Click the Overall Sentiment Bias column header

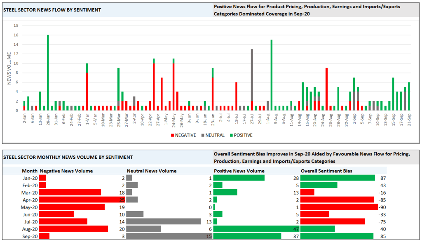click(327, 171)
